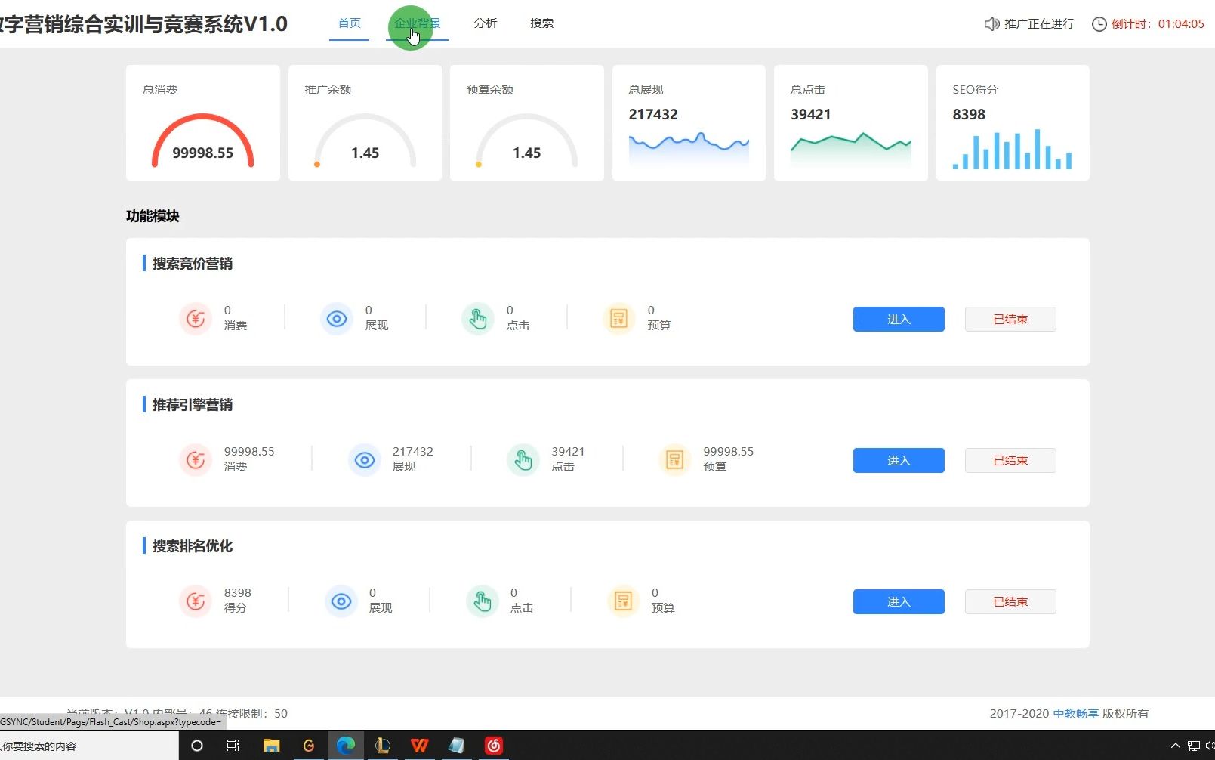Enter the 推荐引擎营销 module
This screenshot has width=1215, height=760.
pos(899,460)
